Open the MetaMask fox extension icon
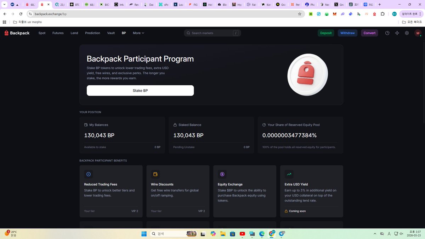Screen dimensions: 425x239 tap(334, 14)
